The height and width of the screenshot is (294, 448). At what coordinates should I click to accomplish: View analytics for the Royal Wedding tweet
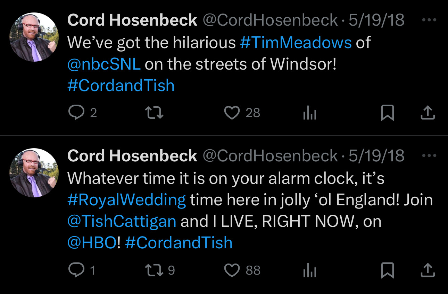(x=309, y=271)
